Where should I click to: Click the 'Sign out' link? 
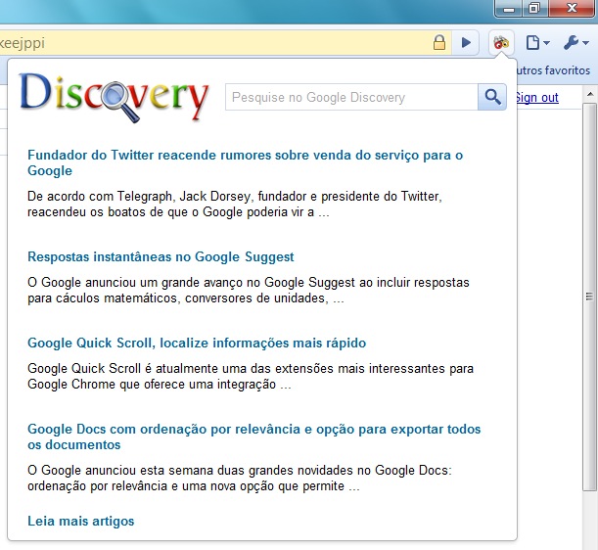coord(536,97)
